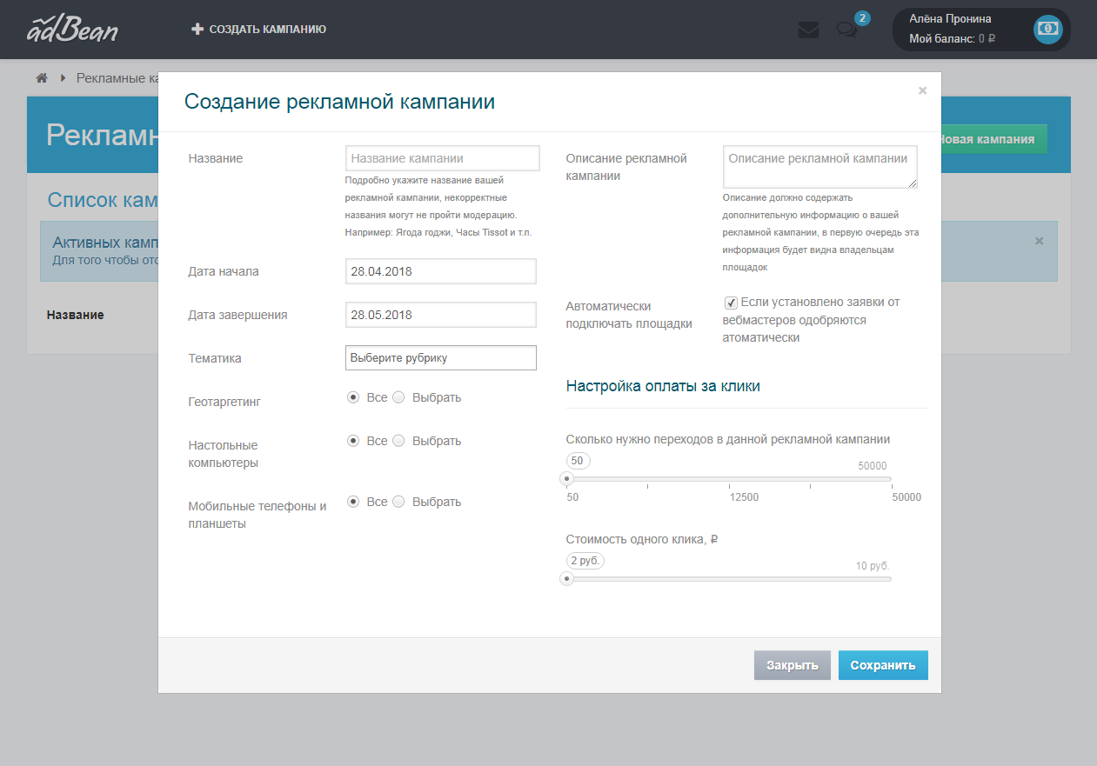This screenshot has width=1097, height=766.
Task: Click the transitions count slider handle
Action: [566, 478]
